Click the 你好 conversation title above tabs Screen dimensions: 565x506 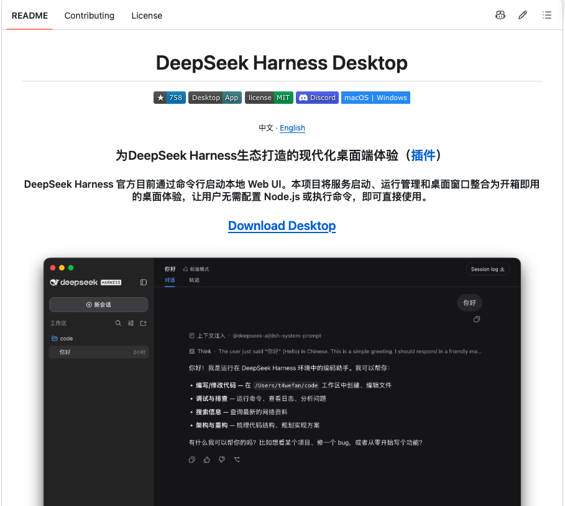coord(170,269)
